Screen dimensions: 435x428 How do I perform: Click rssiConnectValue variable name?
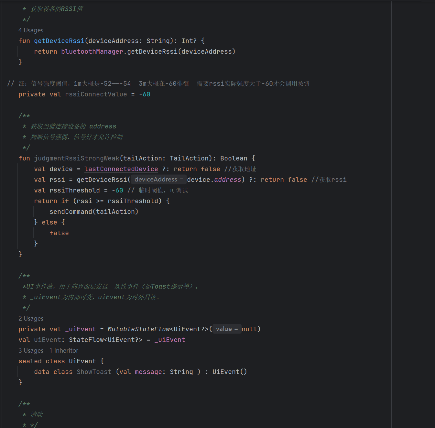(x=96, y=94)
